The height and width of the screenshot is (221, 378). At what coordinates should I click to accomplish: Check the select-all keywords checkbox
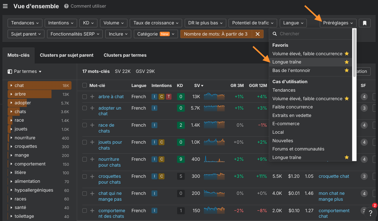pyautogui.click(x=84, y=86)
